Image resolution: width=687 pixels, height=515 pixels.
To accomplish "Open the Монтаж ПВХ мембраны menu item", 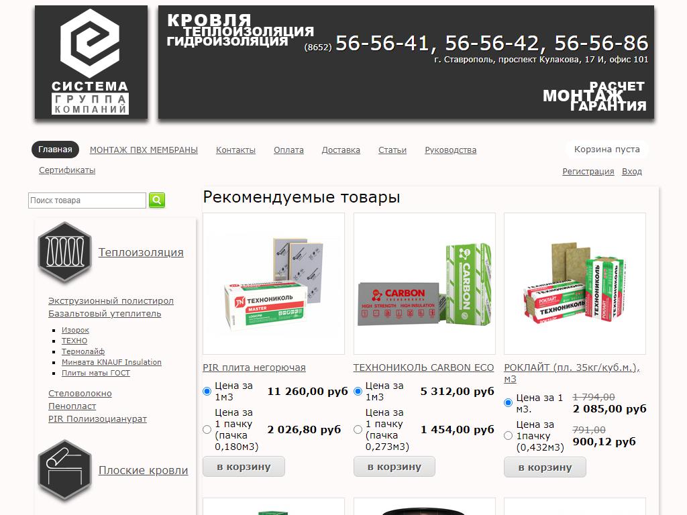I will tap(144, 150).
